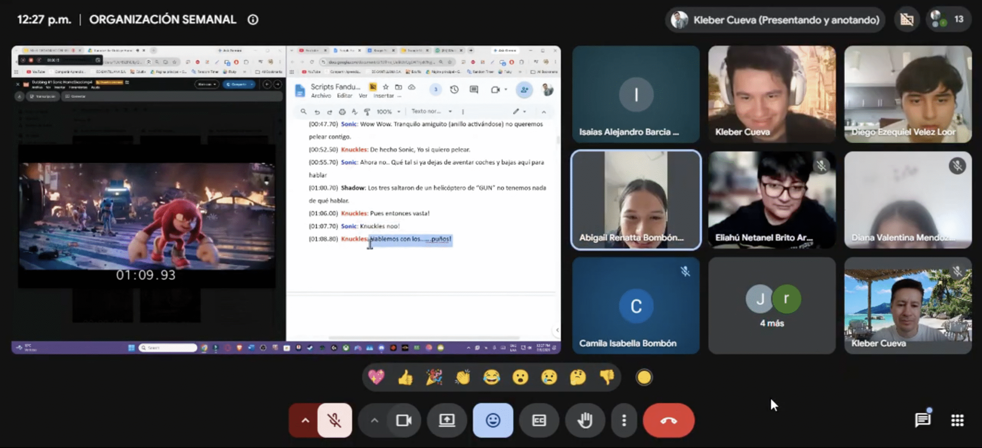Viewport: 982px width, 448px height.
Task: Open the activities grid menu
Action: tap(957, 420)
